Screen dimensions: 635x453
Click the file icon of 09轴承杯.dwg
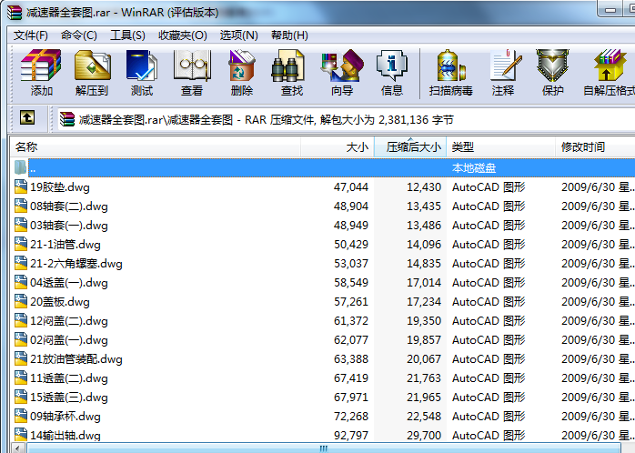(21, 416)
